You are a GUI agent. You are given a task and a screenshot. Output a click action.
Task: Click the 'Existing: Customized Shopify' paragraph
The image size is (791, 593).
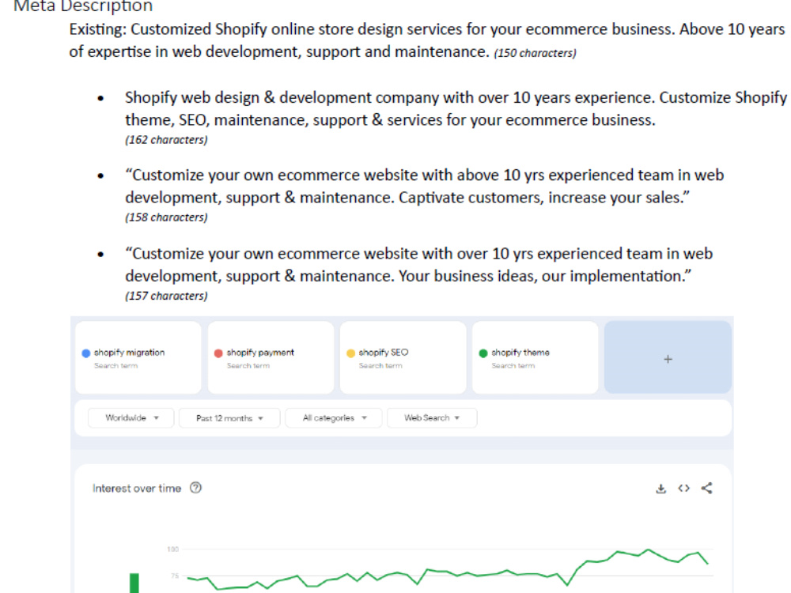pos(427,40)
